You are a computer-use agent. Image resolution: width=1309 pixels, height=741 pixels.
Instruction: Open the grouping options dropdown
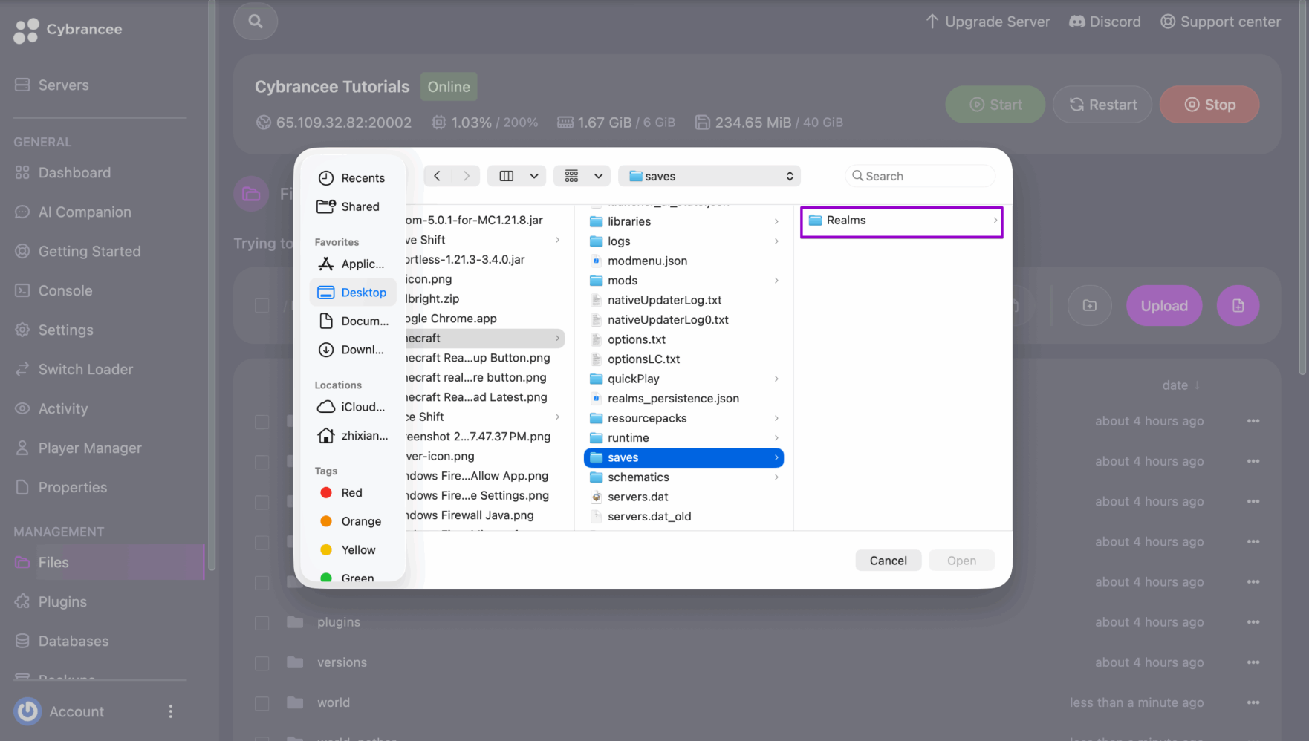coord(582,176)
